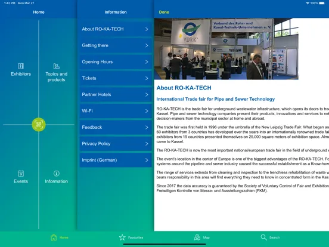Viewport: 329px width, 247px height.
Task: Tap the Wi-Fi status icon in status bar
Action: [308, 3]
